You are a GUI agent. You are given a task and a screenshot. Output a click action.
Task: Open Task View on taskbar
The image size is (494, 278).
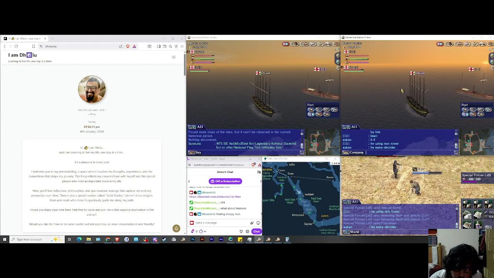69,240
